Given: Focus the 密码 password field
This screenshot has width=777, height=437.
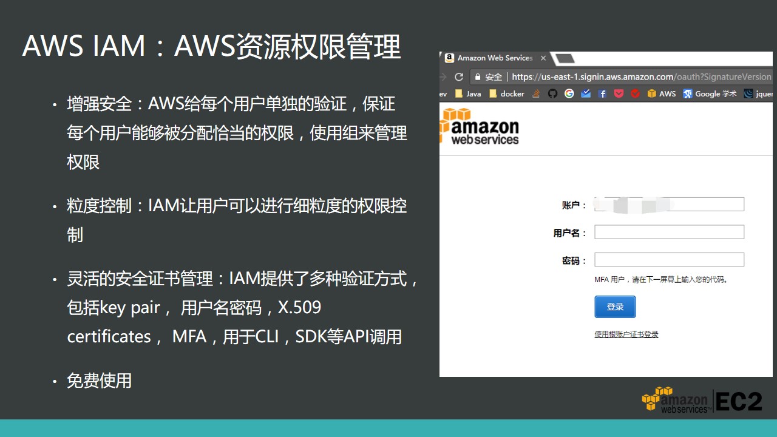Looking at the screenshot, I should click(x=669, y=260).
